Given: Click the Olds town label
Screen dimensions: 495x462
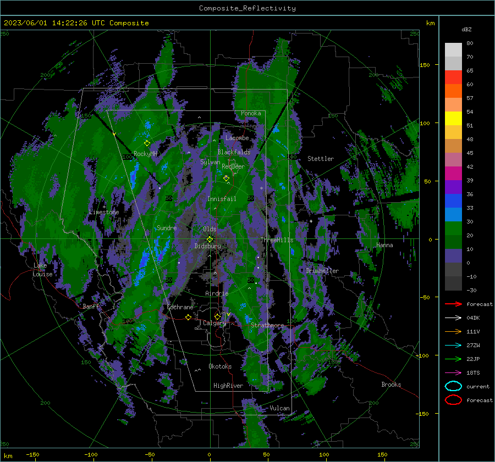Looking at the screenshot, I should pyautogui.click(x=210, y=229).
